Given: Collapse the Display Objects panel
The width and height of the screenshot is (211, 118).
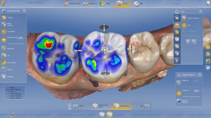Looking at the screenshot, I should [x=200, y=75].
